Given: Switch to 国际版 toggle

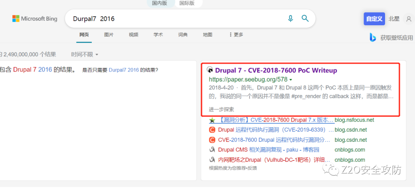Looking at the screenshot, I should tap(187, 3).
